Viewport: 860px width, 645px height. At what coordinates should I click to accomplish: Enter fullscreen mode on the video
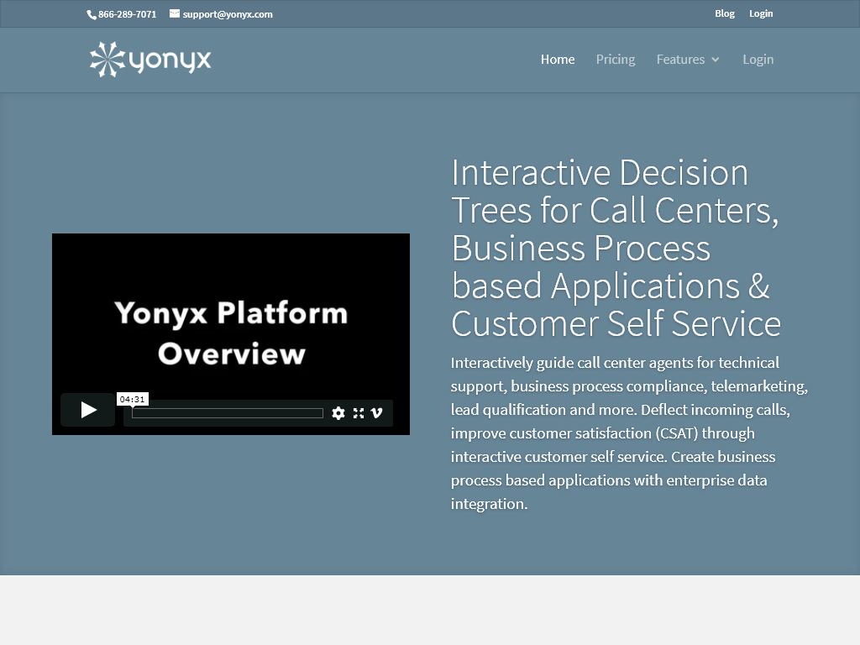(359, 413)
